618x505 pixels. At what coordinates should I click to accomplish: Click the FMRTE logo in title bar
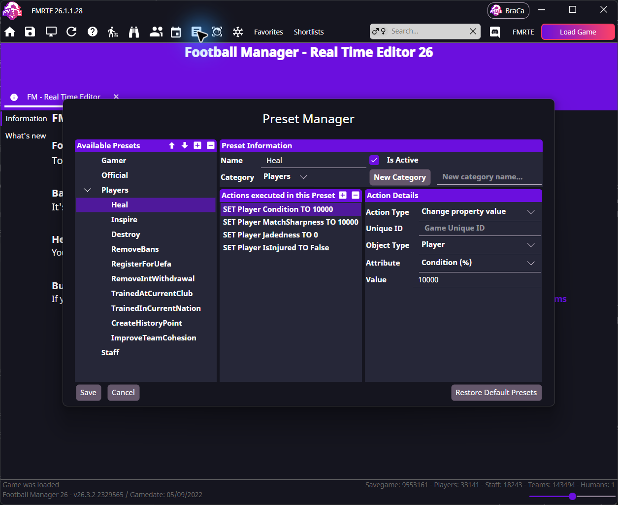[13, 10]
